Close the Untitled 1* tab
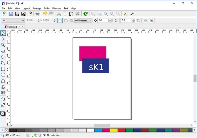Viewport: 197px width, 138px height. 22,27
